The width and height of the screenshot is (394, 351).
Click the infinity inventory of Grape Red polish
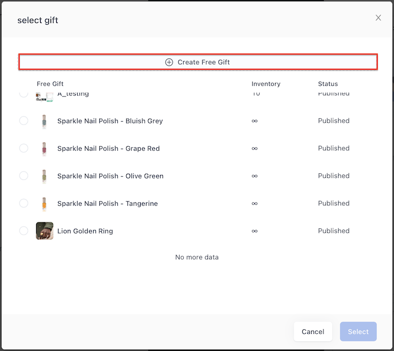[x=254, y=149]
